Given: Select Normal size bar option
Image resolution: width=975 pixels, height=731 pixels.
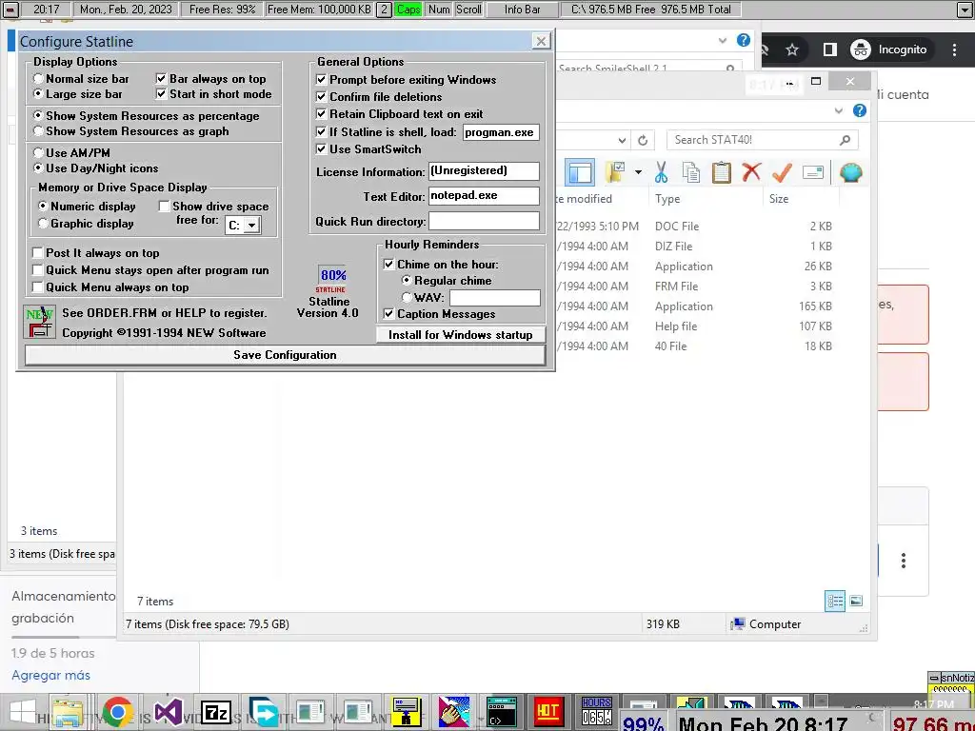Looking at the screenshot, I should coord(82,79).
